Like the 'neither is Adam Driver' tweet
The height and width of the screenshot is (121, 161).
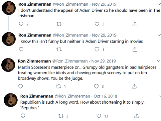coord(97,50)
